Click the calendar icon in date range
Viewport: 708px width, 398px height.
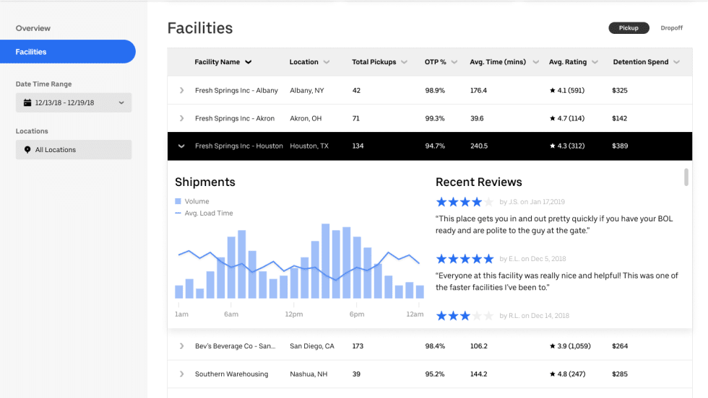pyautogui.click(x=27, y=103)
